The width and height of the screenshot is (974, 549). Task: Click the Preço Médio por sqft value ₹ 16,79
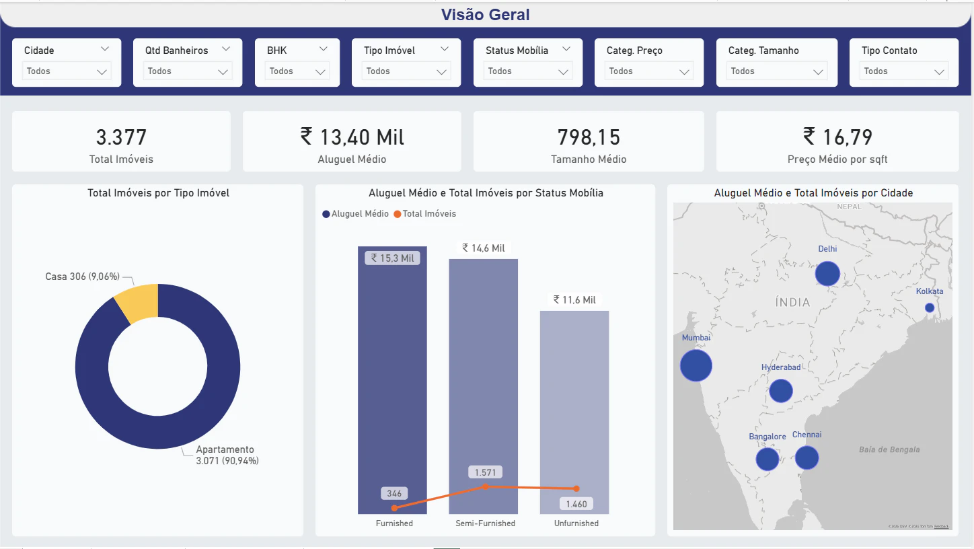coord(837,137)
